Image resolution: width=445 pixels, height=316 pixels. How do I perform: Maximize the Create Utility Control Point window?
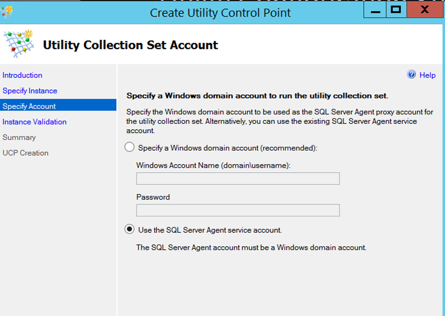pos(396,9)
